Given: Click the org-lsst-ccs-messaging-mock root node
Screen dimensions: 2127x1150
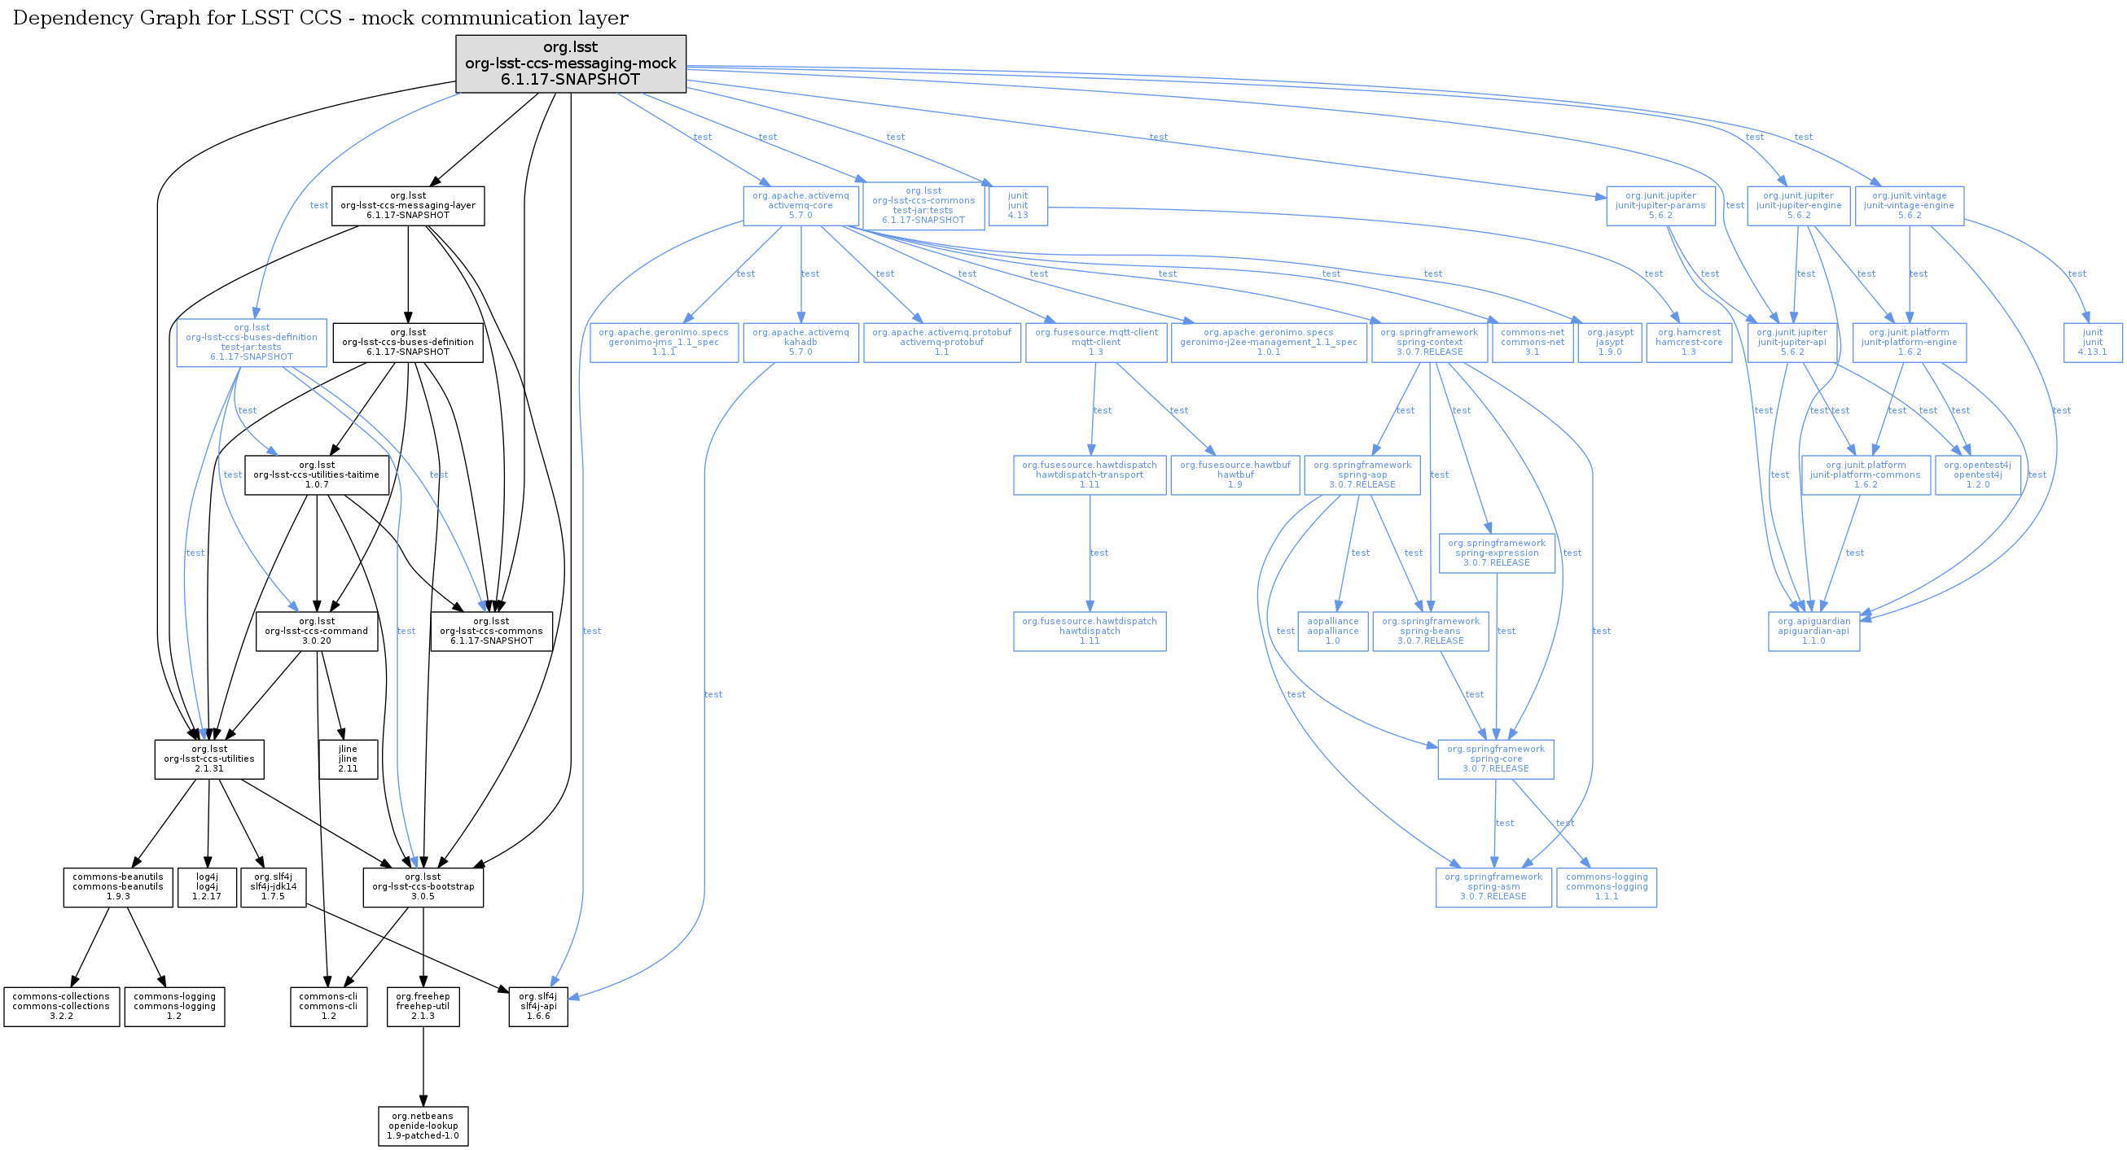Looking at the screenshot, I should [x=571, y=63].
